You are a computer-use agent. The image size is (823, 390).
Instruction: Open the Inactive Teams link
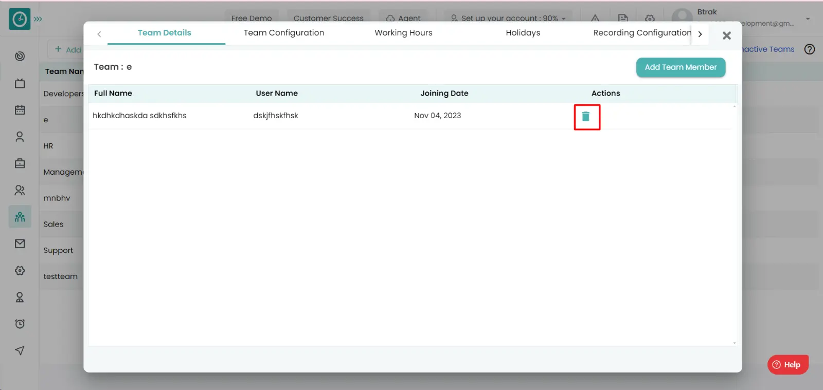coord(768,49)
